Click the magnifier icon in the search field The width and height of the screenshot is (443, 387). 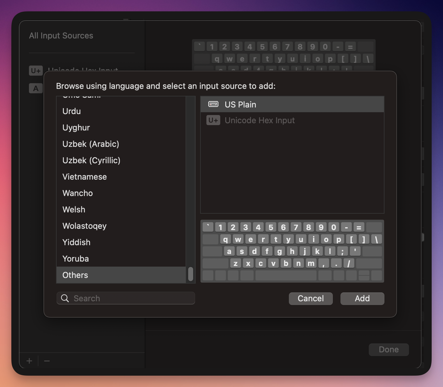tap(65, 298)
